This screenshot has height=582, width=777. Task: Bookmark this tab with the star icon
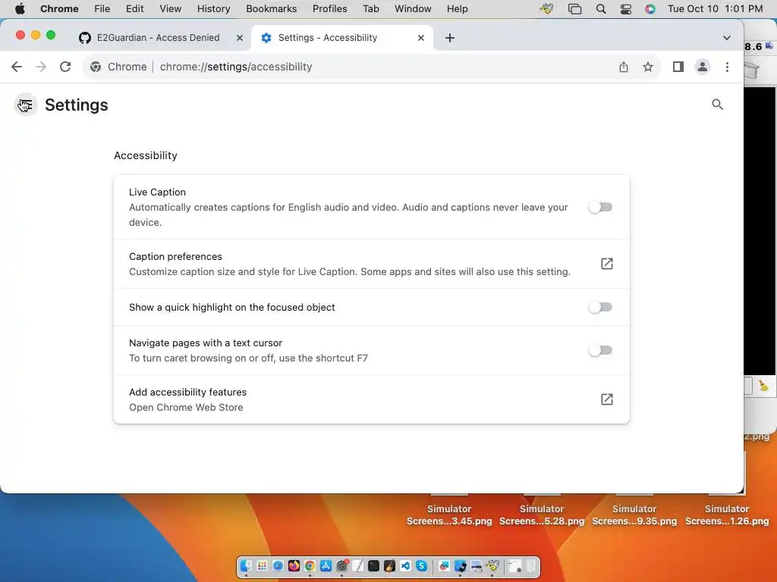tap(648, 67)
